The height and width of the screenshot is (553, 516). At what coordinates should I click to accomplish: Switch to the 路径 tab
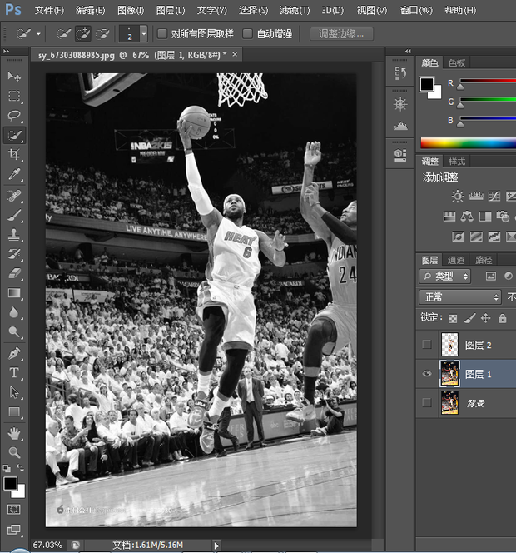click(x=484, y=261)
